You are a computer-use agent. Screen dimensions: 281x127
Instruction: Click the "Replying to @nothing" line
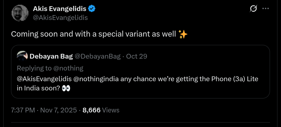point(50,68)
